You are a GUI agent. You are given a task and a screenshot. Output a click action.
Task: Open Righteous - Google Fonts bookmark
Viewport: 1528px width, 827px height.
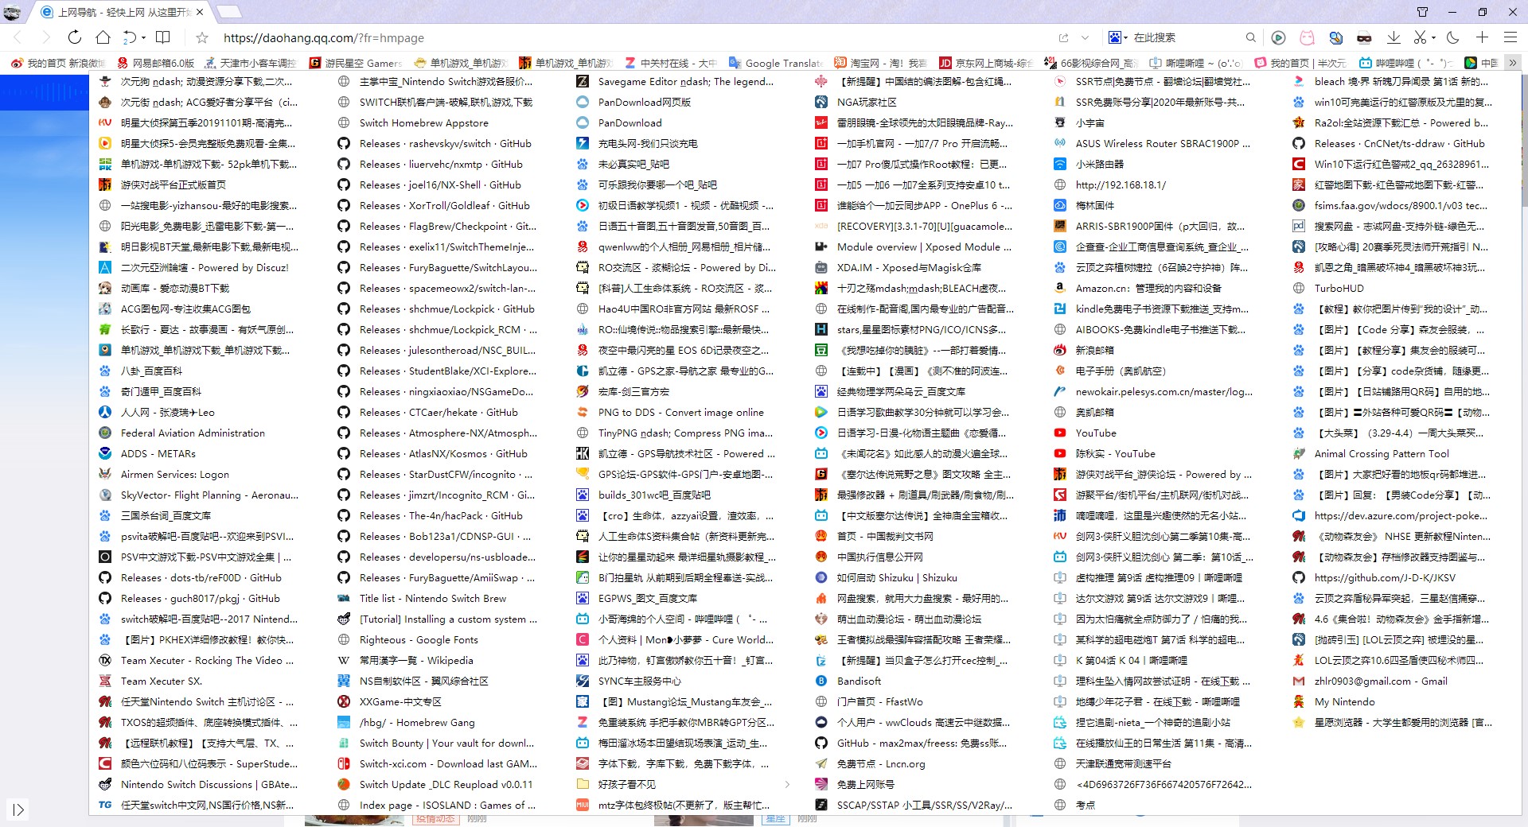pos(408,639)
